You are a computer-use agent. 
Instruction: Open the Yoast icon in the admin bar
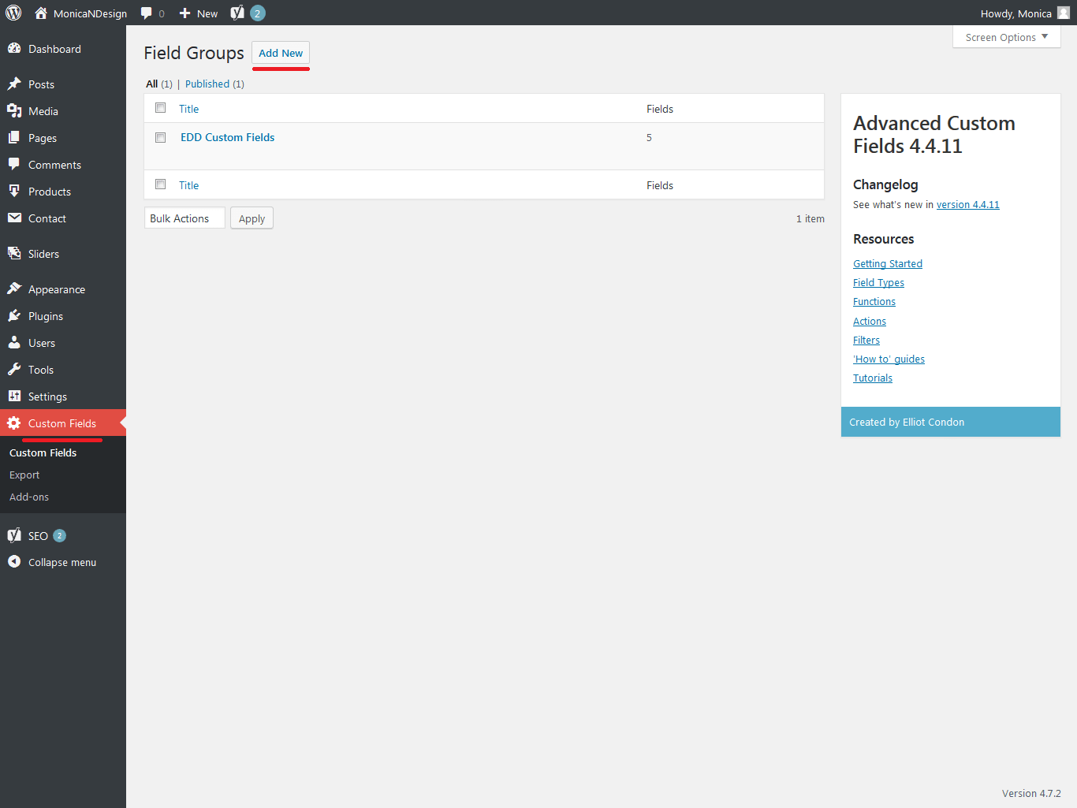tap(237, 13)
